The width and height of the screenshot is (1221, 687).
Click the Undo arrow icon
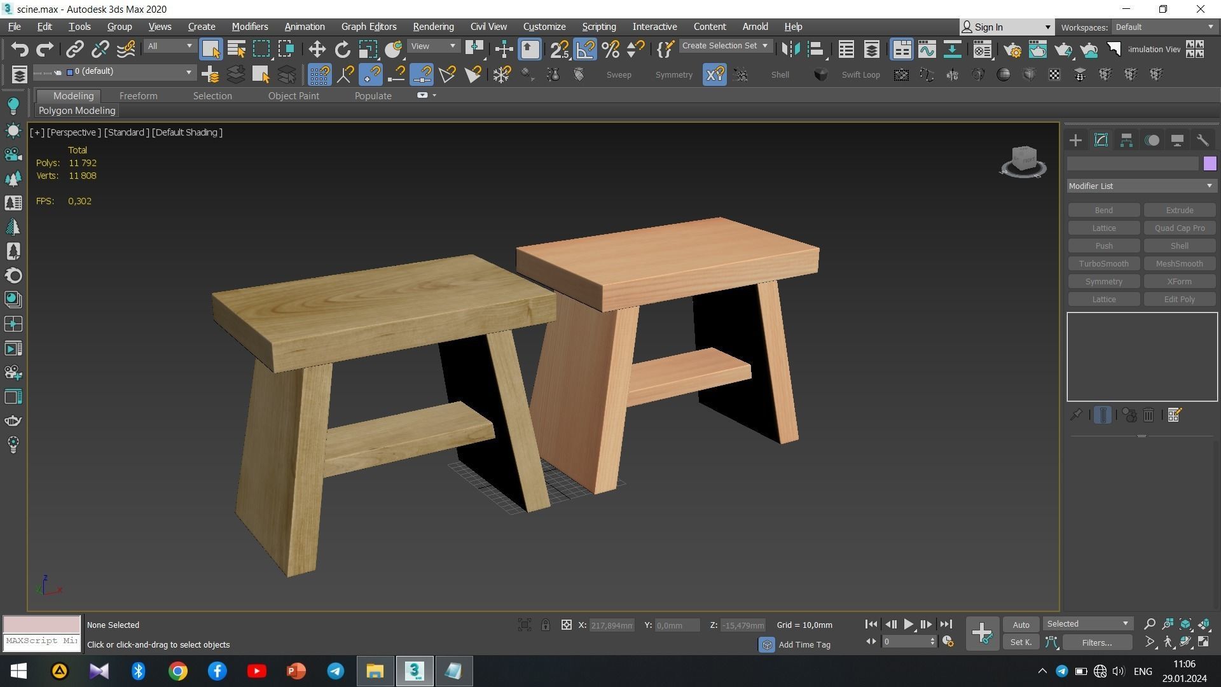coord(19,49)
